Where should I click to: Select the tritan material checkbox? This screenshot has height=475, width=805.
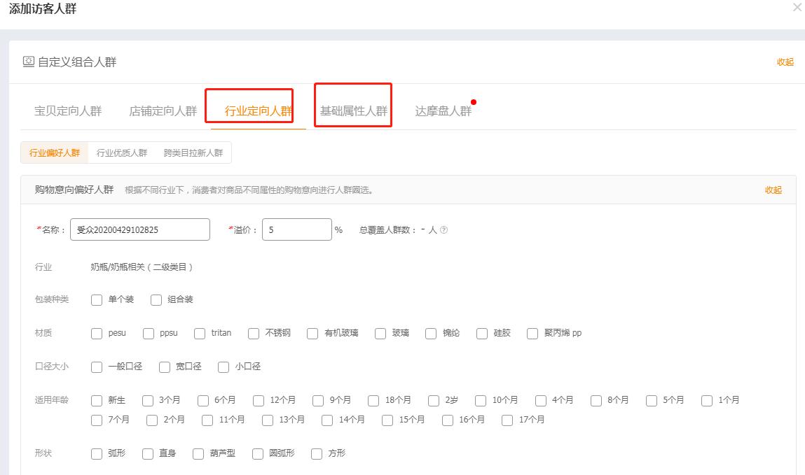198,333
